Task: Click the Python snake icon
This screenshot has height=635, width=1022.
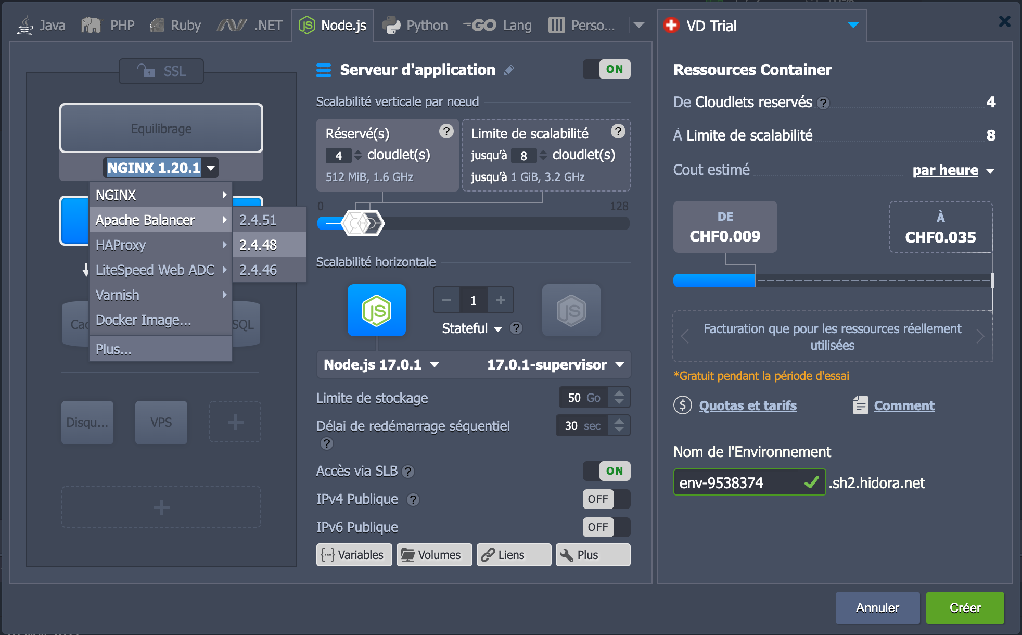Action: click(391, 25)
